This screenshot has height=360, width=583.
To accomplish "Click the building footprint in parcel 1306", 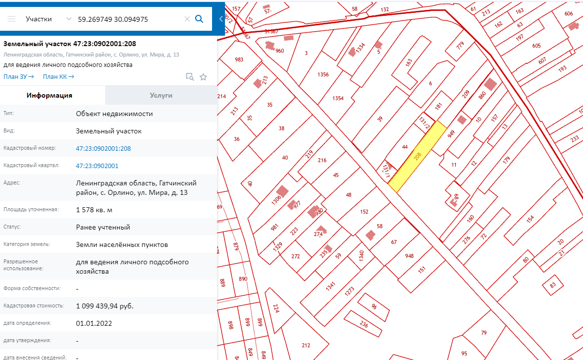I will tap(282, 191).
